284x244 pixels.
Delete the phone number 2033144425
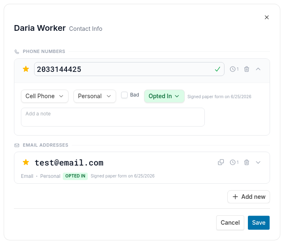(247, 69)
